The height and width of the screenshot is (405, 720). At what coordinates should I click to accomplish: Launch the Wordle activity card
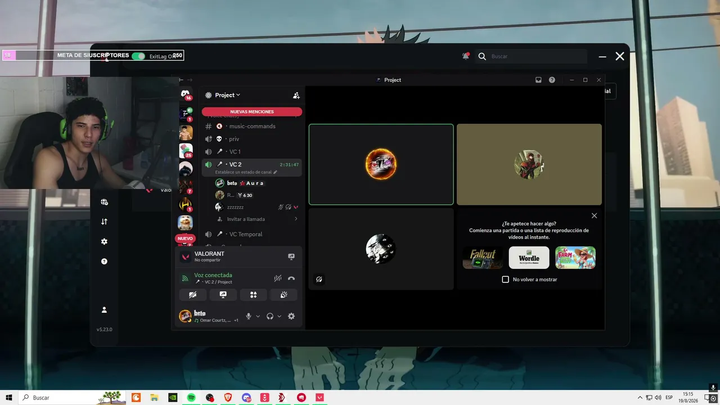tap(529, 258)
